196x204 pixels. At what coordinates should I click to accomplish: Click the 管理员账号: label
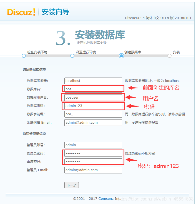point(36,145)
